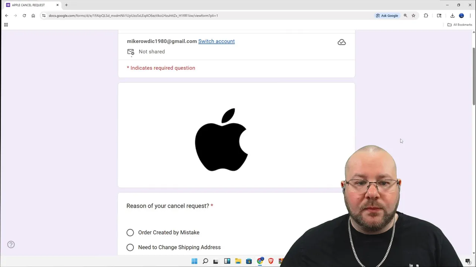Click the Reason of your cancel request question
This screenshot has height=267, width=476.
[170, 206]
